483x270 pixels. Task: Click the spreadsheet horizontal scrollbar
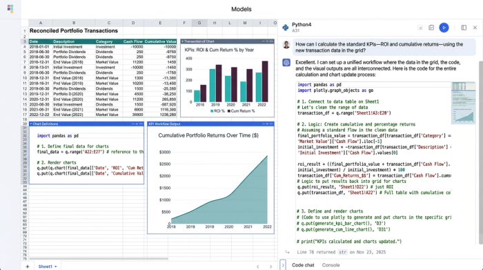coord(99,258)
